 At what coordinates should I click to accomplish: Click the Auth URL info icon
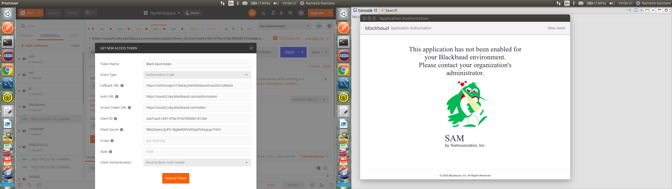[117, 97]
